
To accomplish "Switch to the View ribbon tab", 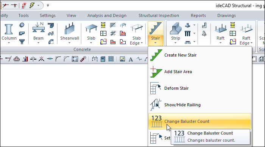I will click(71, 15).
